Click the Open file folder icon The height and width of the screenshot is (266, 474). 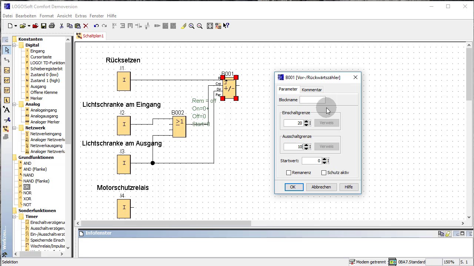point(23,26)
